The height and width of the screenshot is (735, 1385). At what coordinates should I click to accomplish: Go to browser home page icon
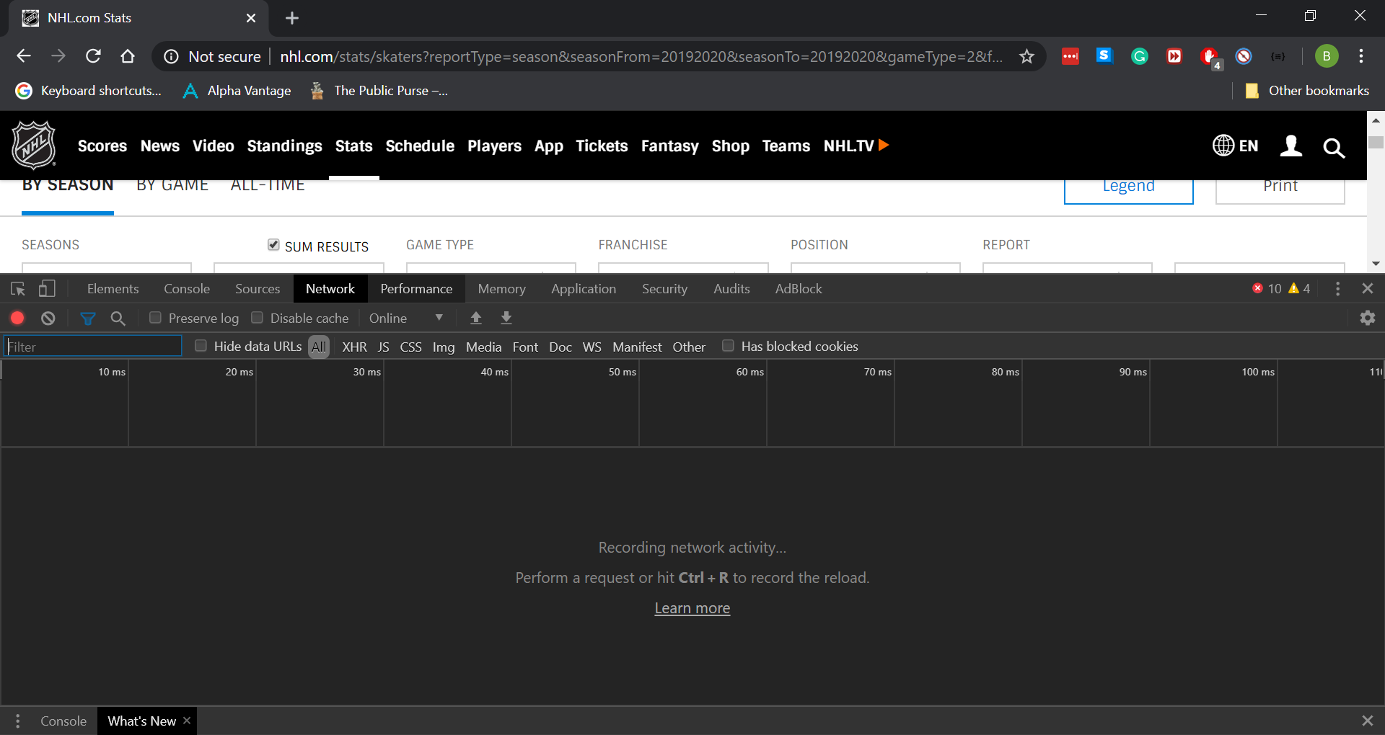point(128,56)
